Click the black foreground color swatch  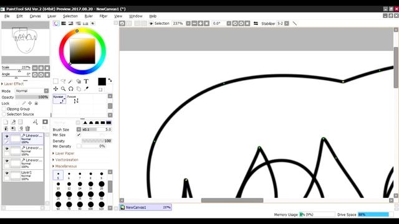[x=102, y=82]
